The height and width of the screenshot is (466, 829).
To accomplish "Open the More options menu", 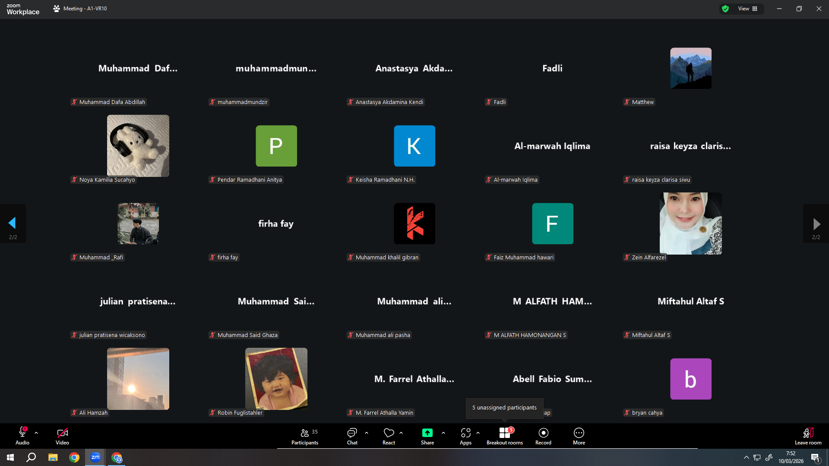I will click(579, 436).
